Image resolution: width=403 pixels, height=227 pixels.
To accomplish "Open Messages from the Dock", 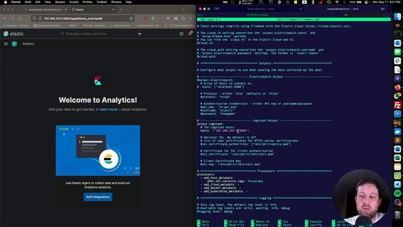I will [x=397, y=52].
